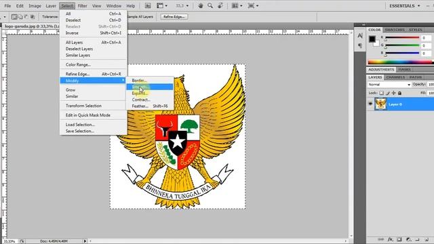This screenshot has height=244, width=434.
Task: Open the Edit menu
Action: (x=20, y=5)
